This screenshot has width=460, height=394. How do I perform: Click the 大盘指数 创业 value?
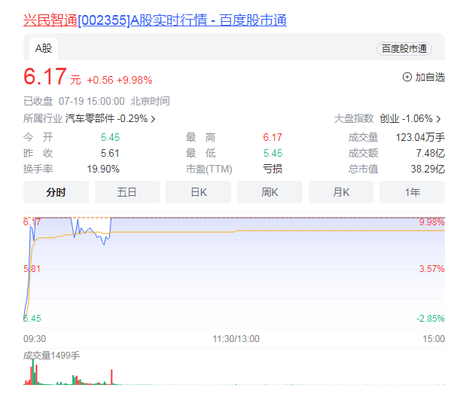406,119
